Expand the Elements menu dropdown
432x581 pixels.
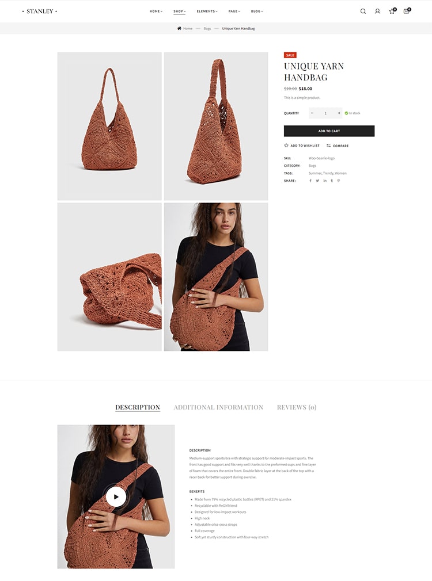[x=207, y=11]
